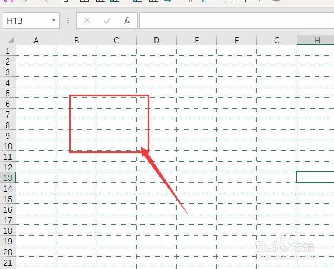Select row 1 header

click(x=8, y=51)
